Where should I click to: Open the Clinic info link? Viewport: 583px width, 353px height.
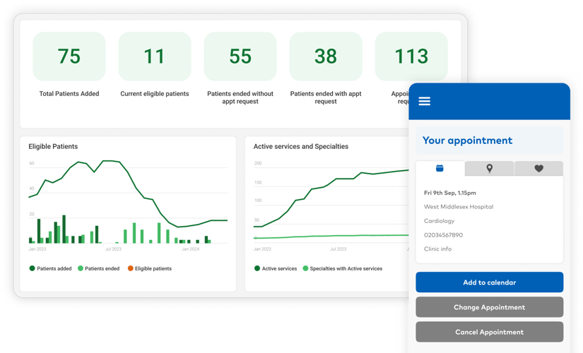[437, 249]
